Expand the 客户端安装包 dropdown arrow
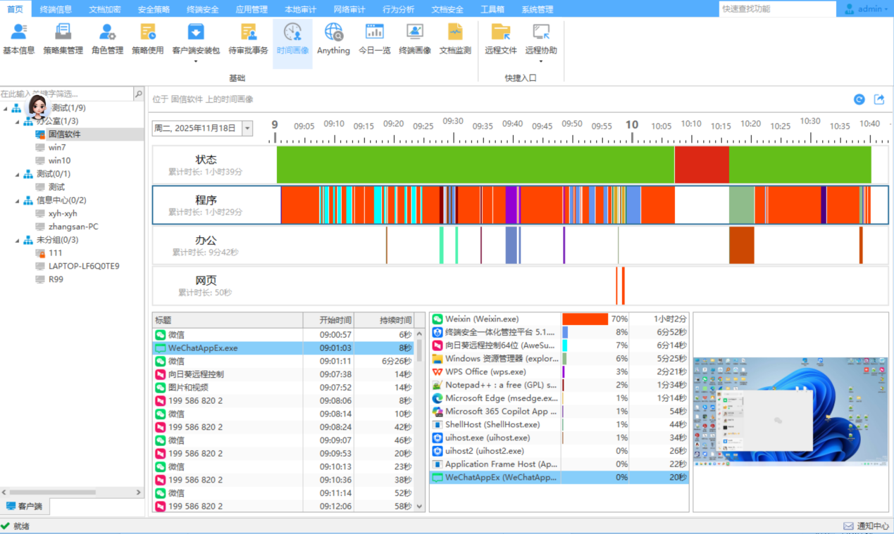 (196, 61)
